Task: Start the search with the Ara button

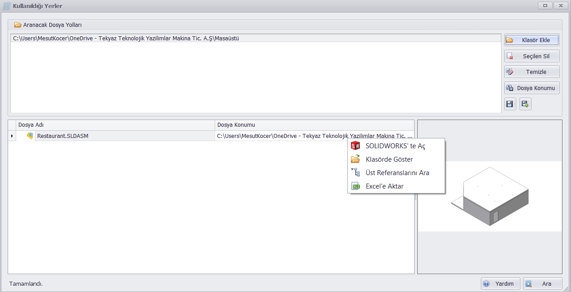Action: [542, 283]
